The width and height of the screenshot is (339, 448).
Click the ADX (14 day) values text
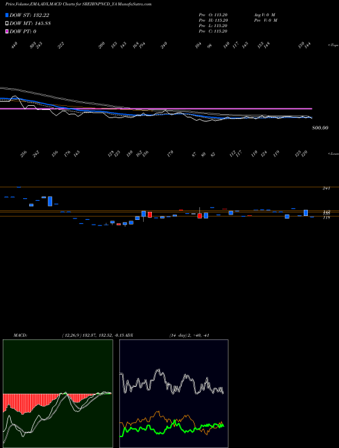coord(189,335)
